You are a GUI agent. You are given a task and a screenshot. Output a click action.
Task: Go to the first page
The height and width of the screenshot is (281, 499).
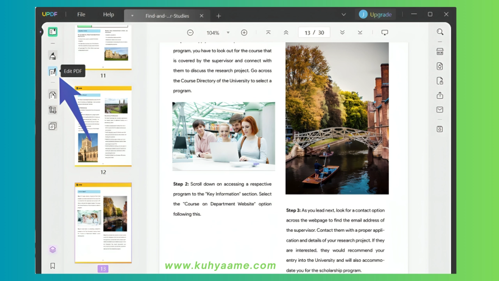pos(268,33)
